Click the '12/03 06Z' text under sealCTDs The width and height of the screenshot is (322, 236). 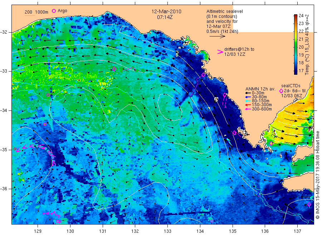[x=292, y=96]
